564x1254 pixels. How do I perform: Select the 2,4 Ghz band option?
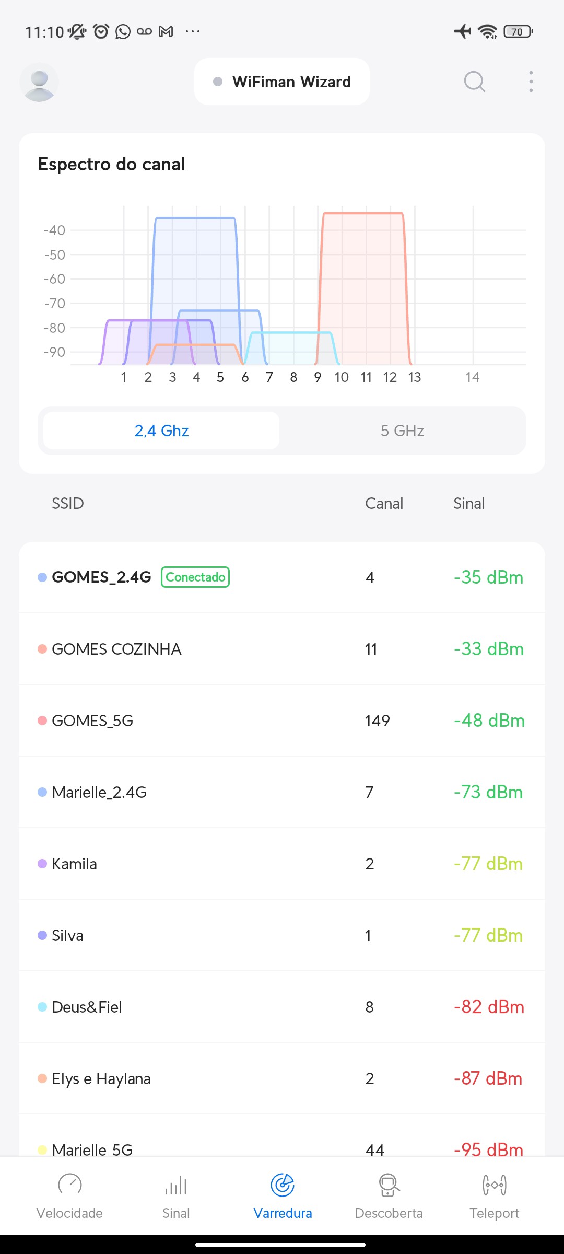coord(161,431)
